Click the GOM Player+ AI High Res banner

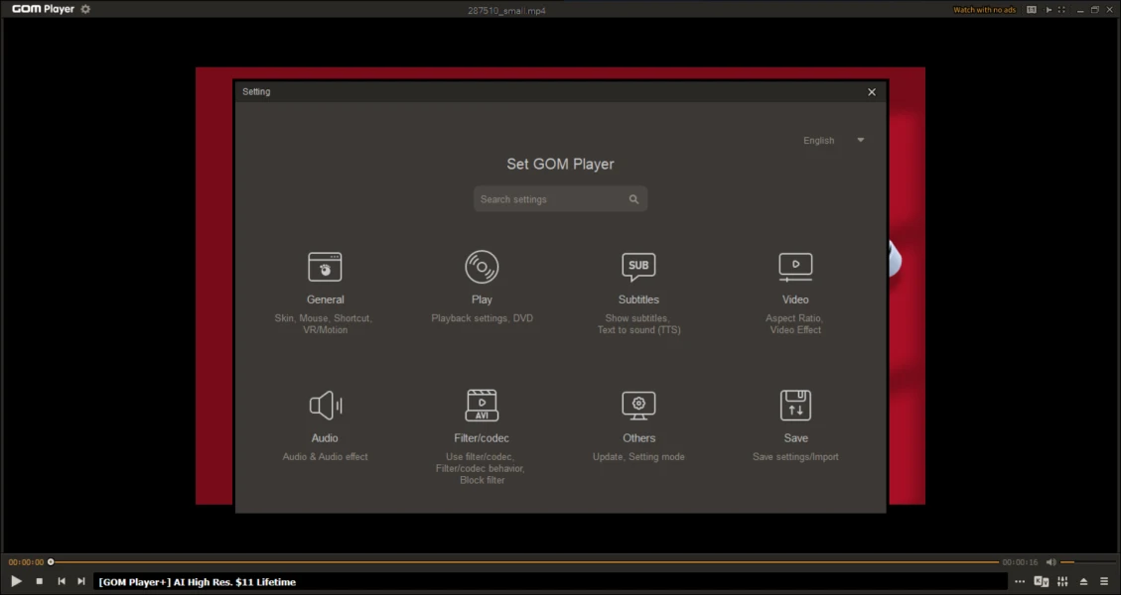click(198, 582)
